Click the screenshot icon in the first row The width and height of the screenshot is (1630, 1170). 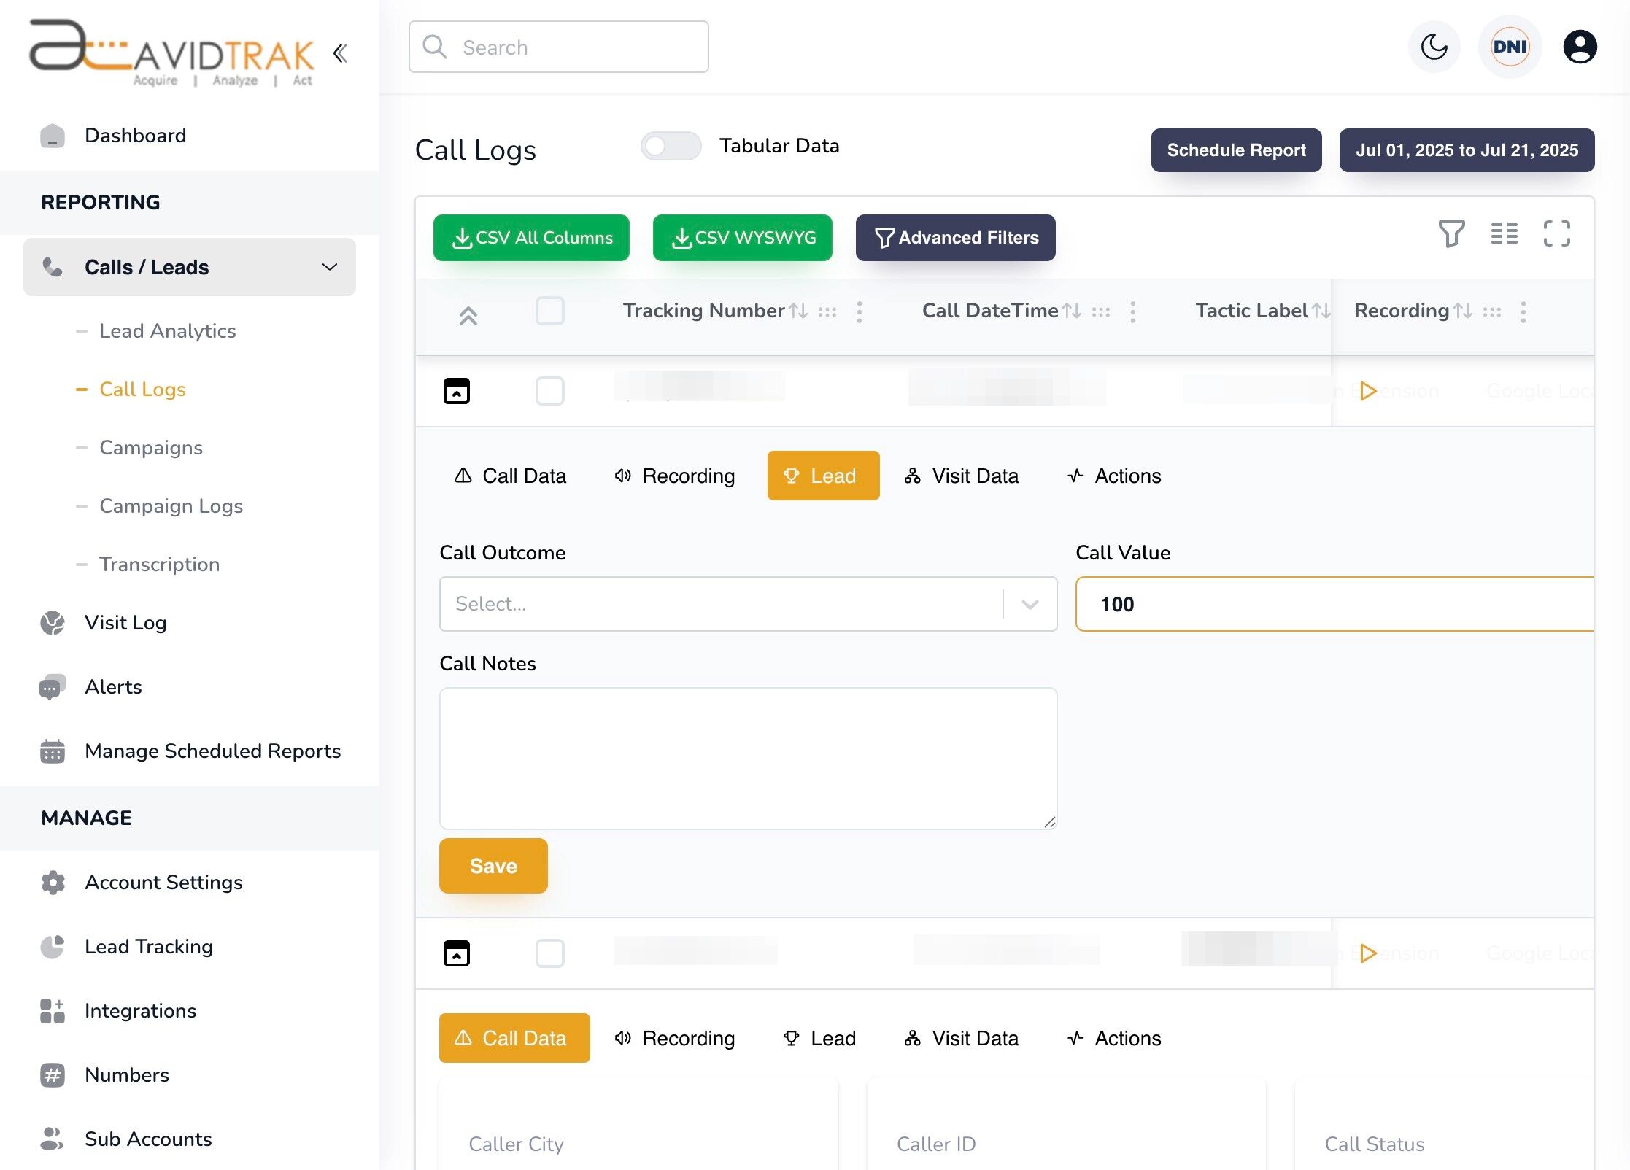pyautogui.click(x=456, y=391)
